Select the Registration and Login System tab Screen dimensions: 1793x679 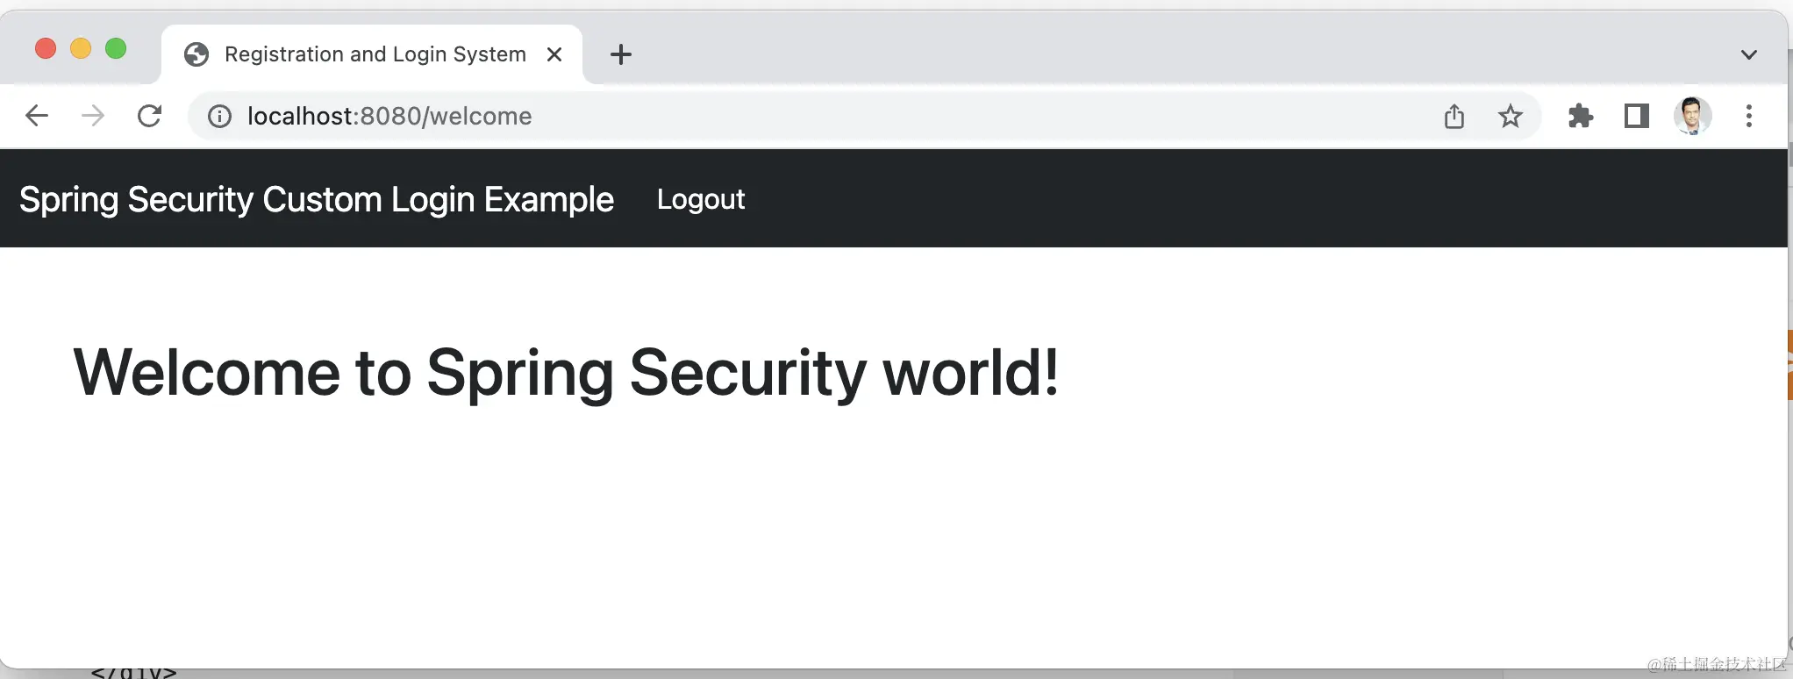[x=374, y=54]
